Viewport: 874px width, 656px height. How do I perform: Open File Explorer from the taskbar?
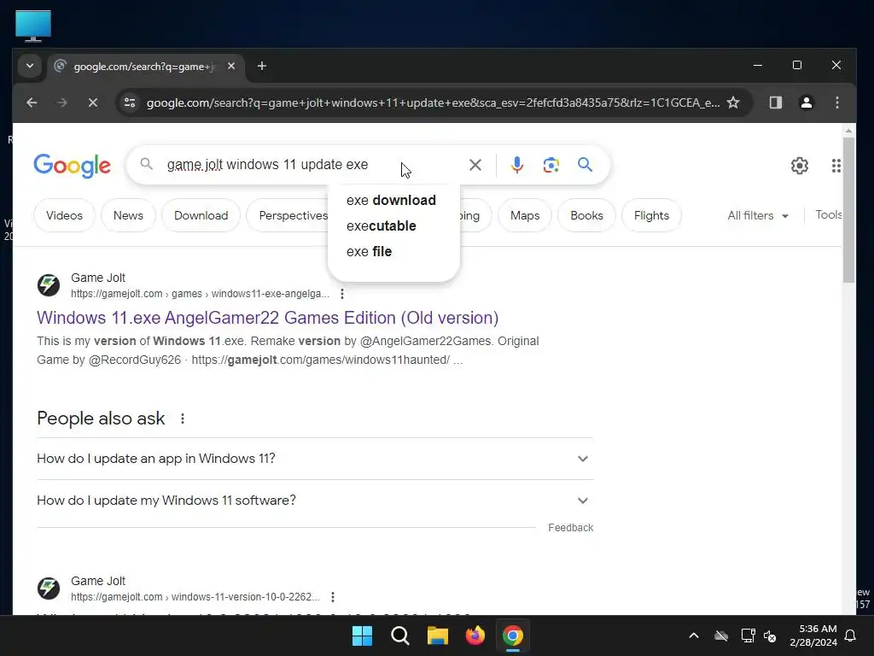(438, 635)
